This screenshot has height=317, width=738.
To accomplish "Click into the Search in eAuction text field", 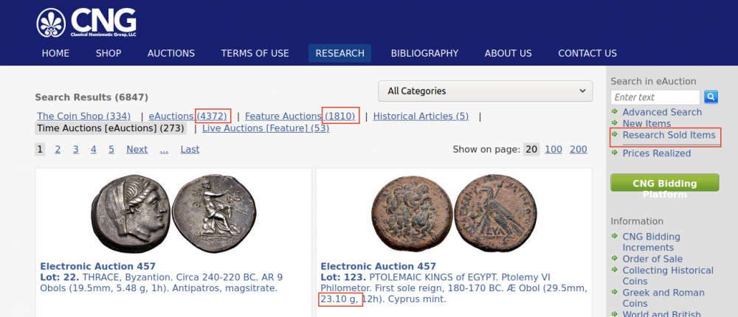I will click(x=655, y=97).
